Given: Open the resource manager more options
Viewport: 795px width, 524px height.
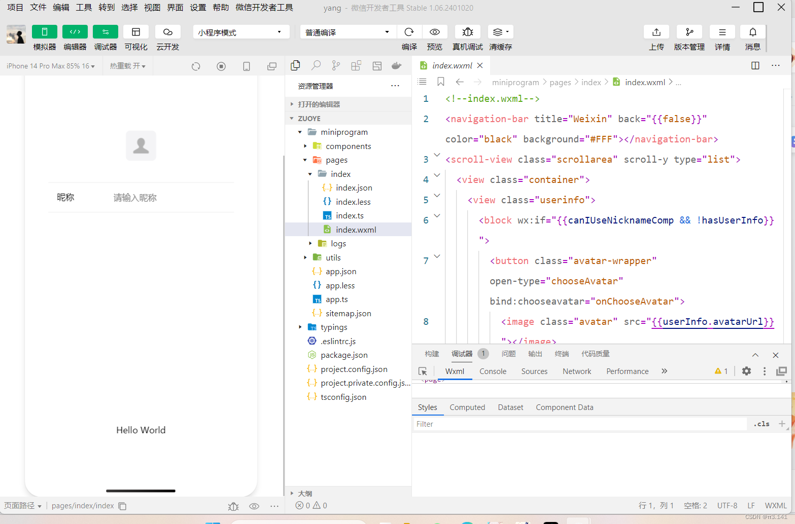Looking at the screenshot, I should (x=395, y=86).
